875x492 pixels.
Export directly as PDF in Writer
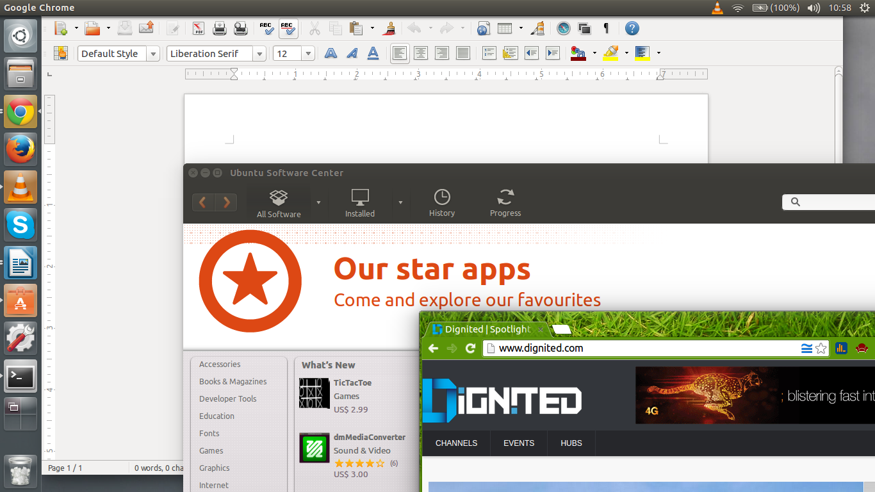[199, 28]
